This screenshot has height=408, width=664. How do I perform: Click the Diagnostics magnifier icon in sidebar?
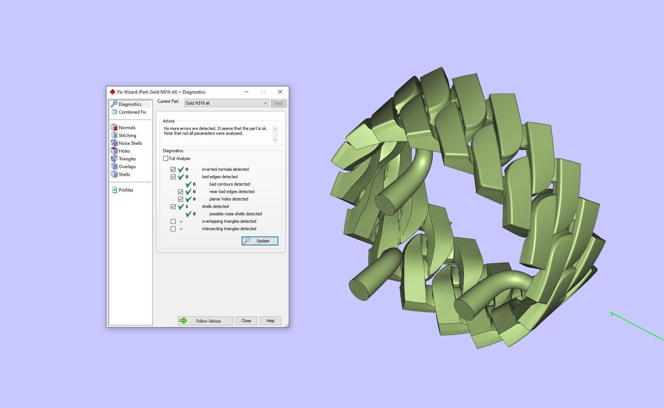click(114, 104)
